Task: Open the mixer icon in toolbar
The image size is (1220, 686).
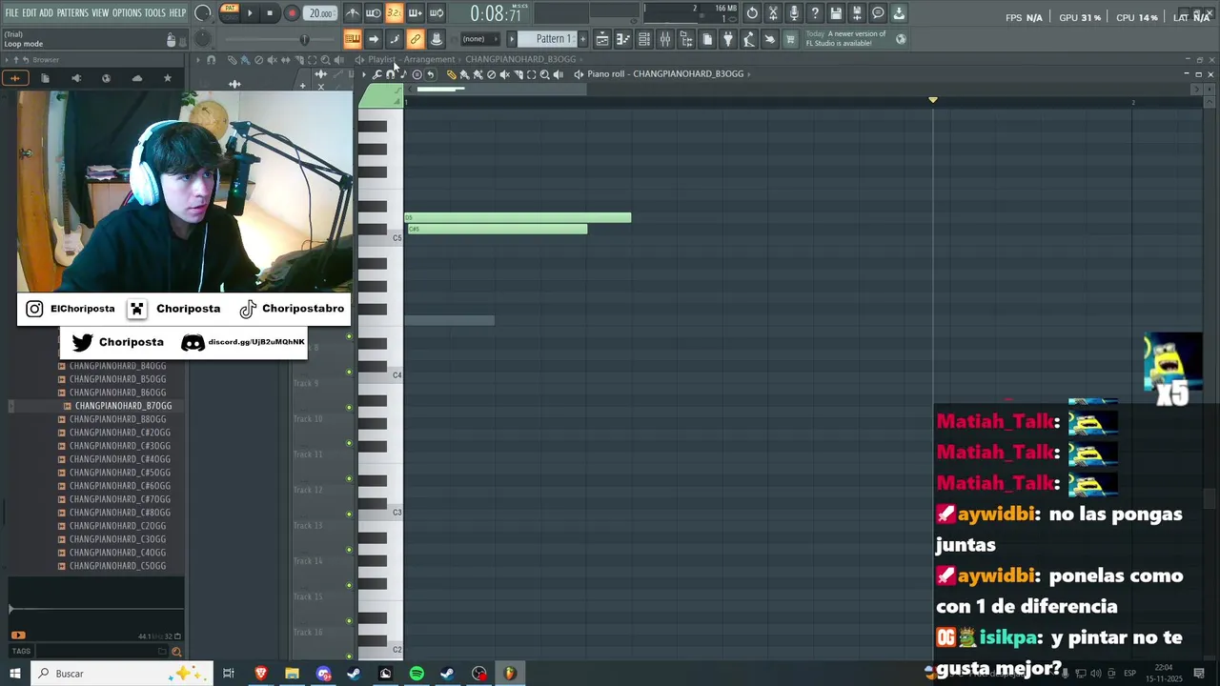Action: pyautogui.click(x=664, y=39)
